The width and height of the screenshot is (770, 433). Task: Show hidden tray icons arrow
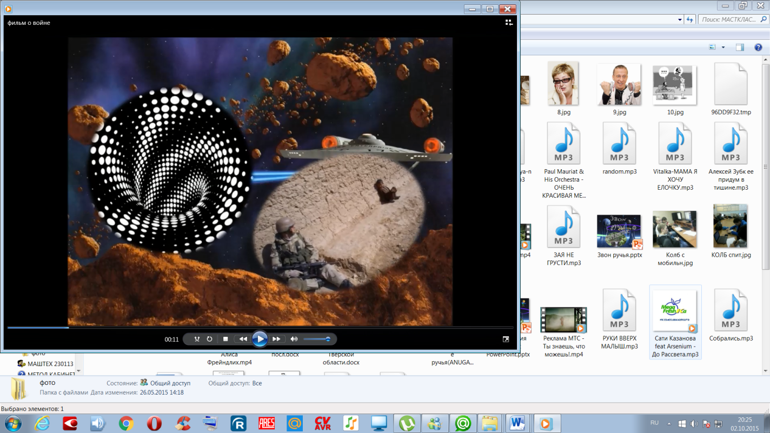coord(669,423)
